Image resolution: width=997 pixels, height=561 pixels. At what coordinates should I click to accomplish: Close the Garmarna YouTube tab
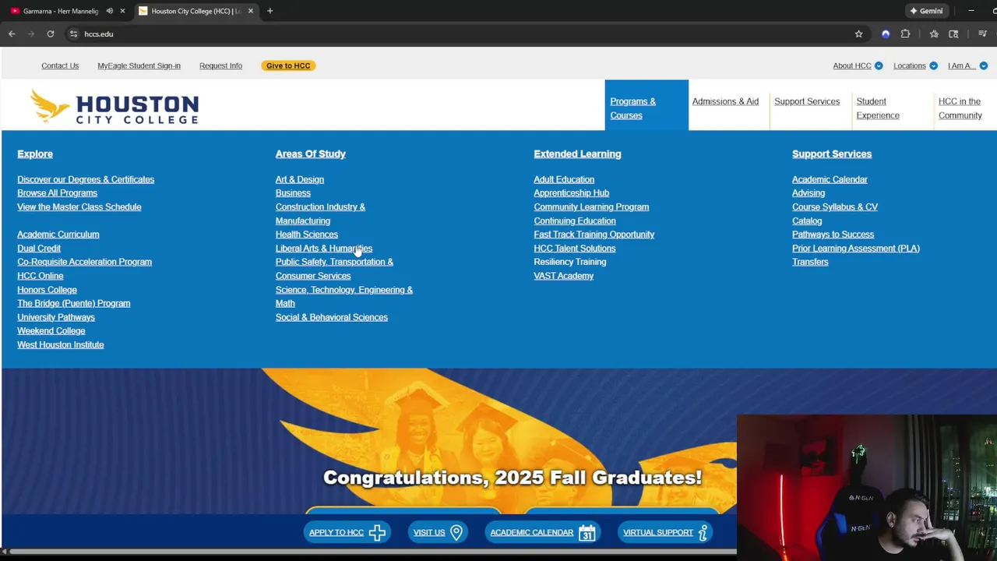tap(122, 11)
